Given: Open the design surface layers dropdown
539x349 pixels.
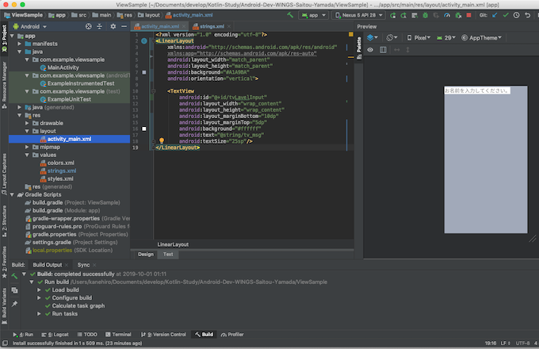Looking at the screenshot, I should pyautogui.click(x=373, y=37).
